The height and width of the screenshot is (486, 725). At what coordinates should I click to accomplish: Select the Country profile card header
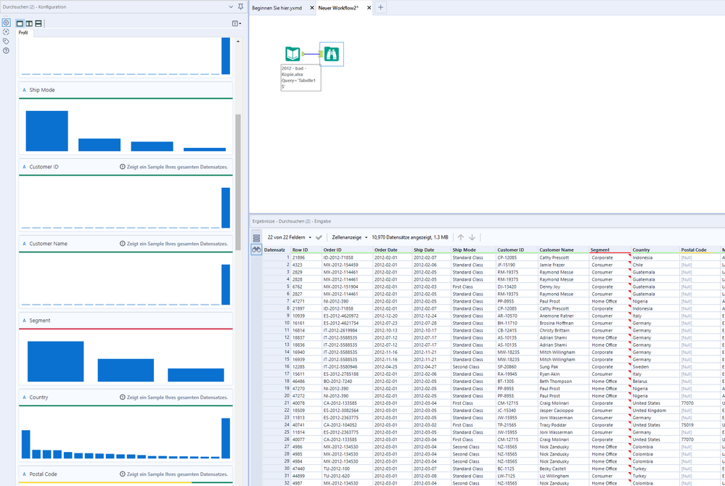(126, 398)
